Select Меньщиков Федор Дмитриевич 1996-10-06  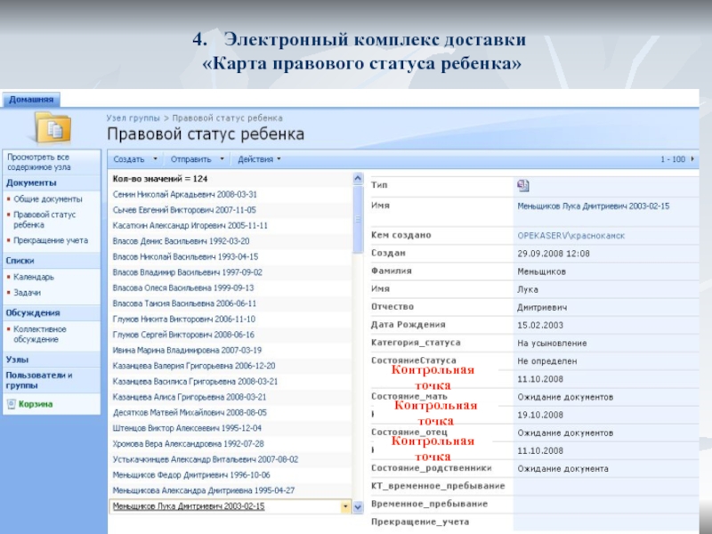coord(191,475)
